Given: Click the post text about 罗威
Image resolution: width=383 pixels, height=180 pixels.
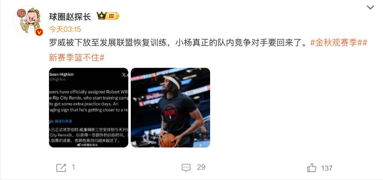Looking at the screenshot, I should coord(179,43).
